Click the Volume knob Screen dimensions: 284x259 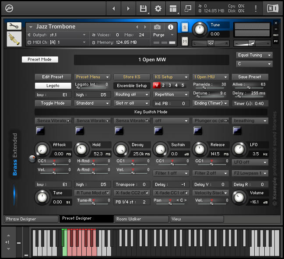click(239, 198)
